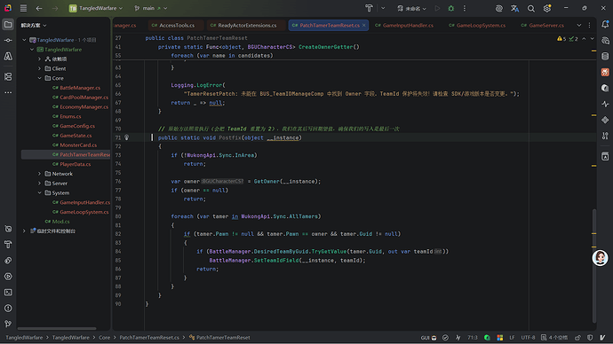
Task: Open the main branch dropdown
Action: click(x=150, y=8)
